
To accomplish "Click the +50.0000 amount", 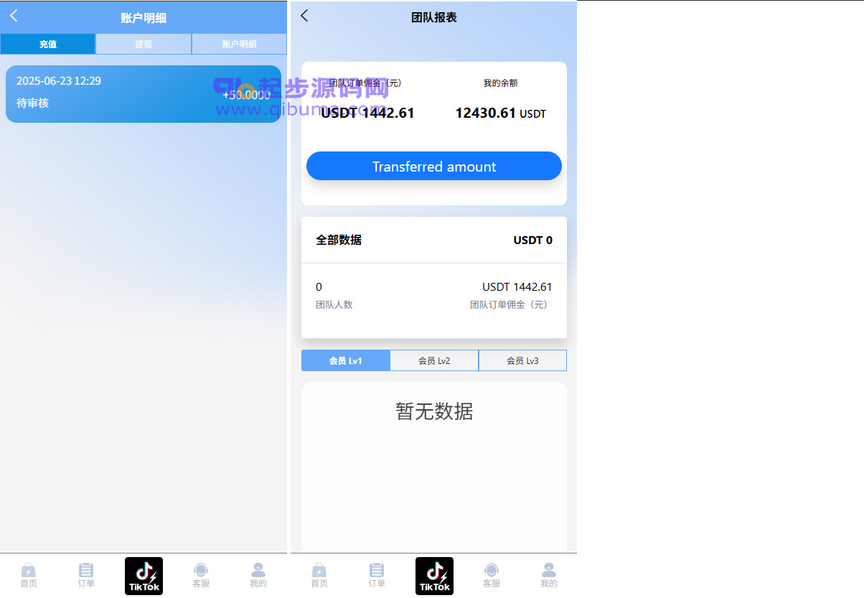I will 246,95.
